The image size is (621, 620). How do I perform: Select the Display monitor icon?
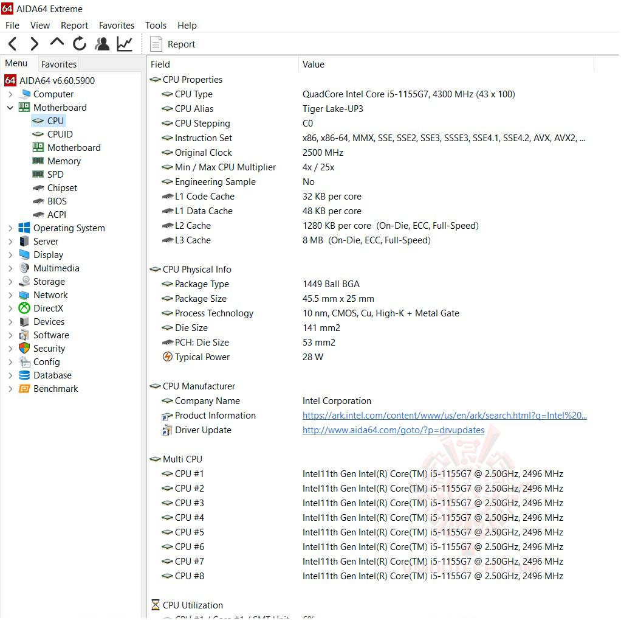[24, 255]
